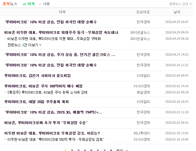
Task: Click 한국경제 source for 골든크로스 article
Action: (x=143, y=54)
